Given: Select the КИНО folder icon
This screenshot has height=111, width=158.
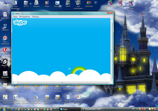Looking at the screenshot, I should pos(68,3).
